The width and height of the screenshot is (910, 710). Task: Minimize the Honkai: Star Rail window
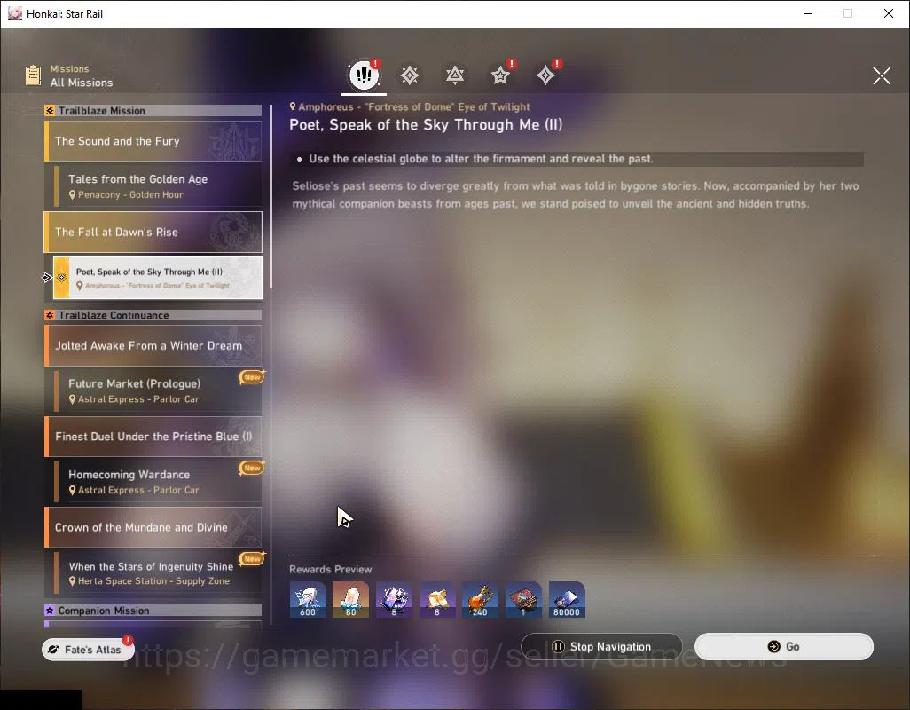(x=807, y=13)
